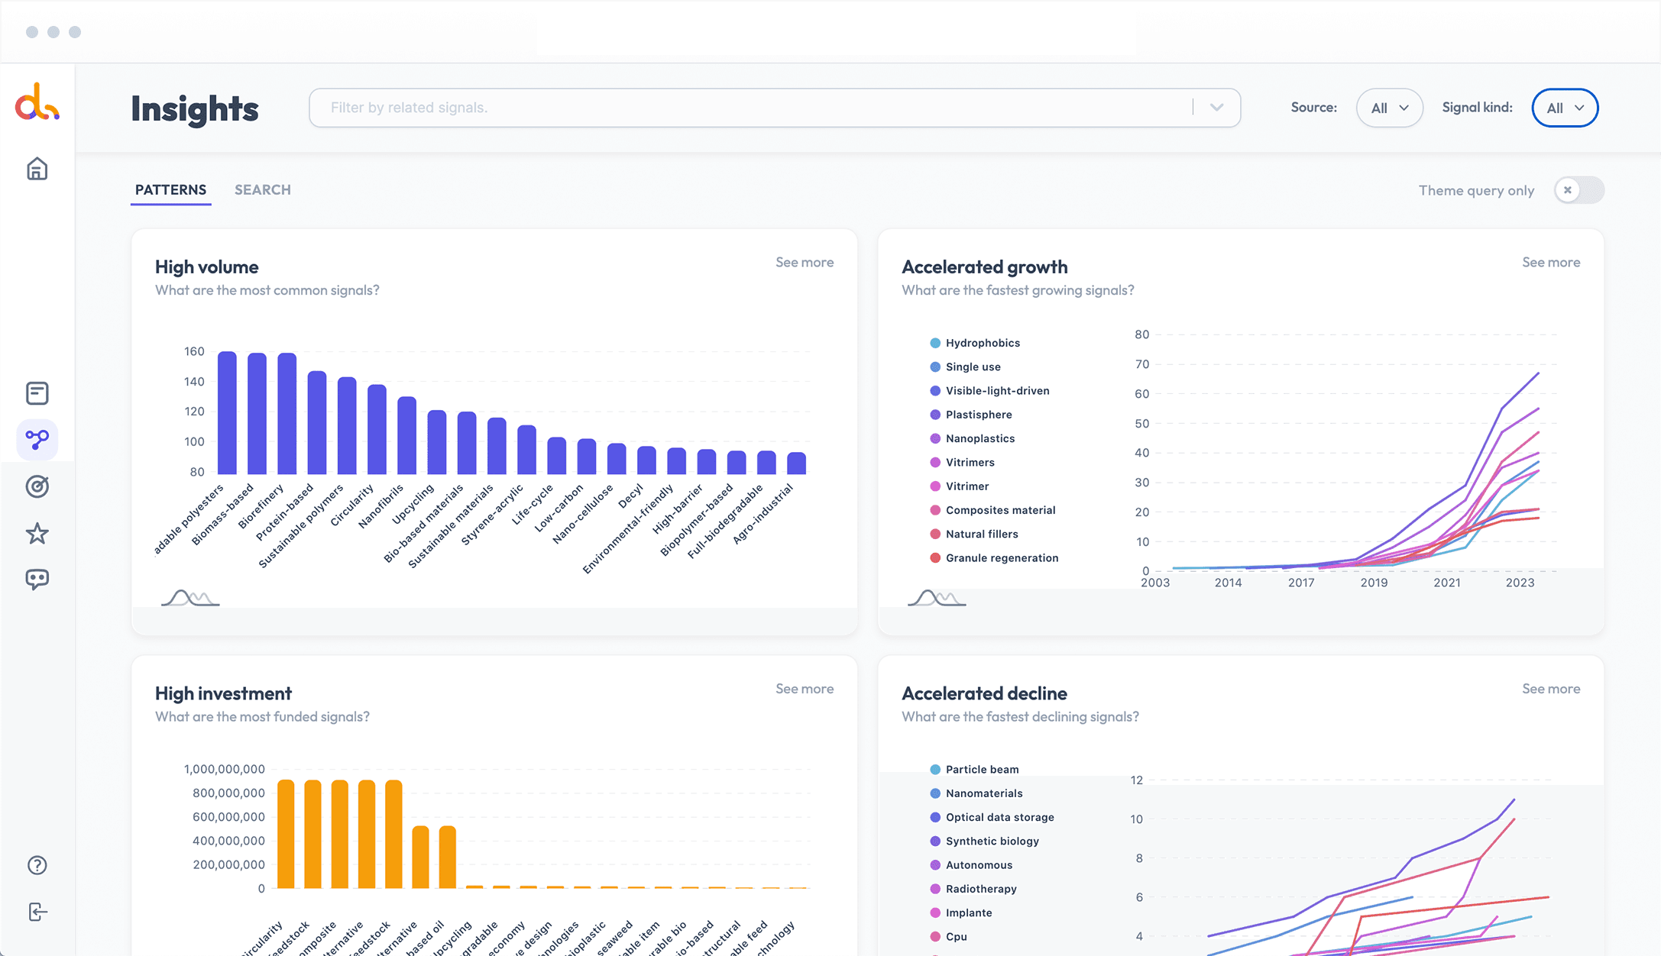Open the Signal kind All dropdown
The width and height of the screenshot is (1661, 956).
(x=1565, y=108)
